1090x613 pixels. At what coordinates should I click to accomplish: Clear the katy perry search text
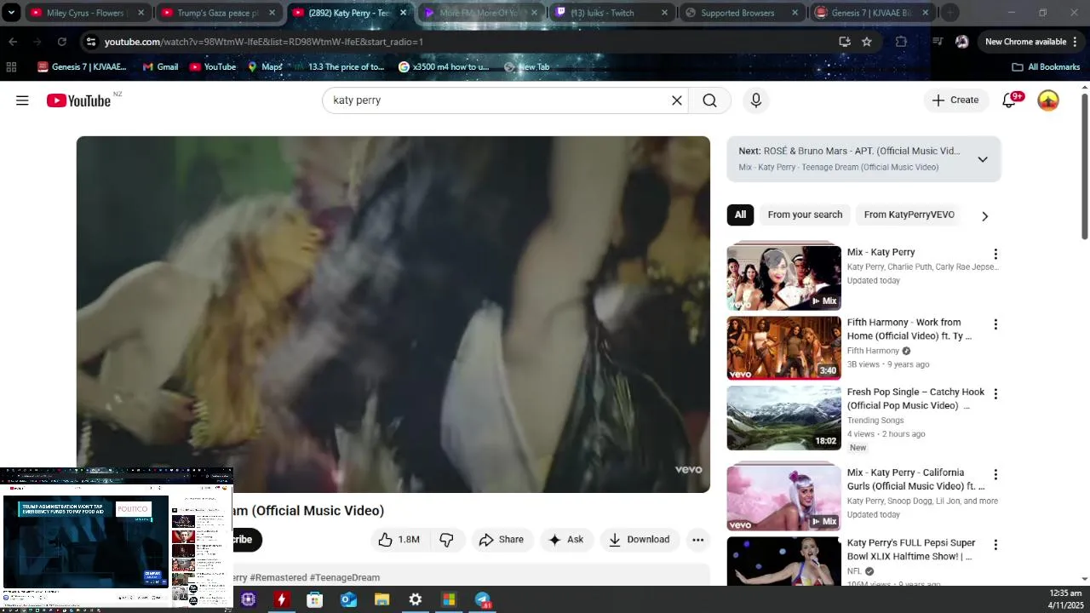pyautogui.click(x=677, y=100)
